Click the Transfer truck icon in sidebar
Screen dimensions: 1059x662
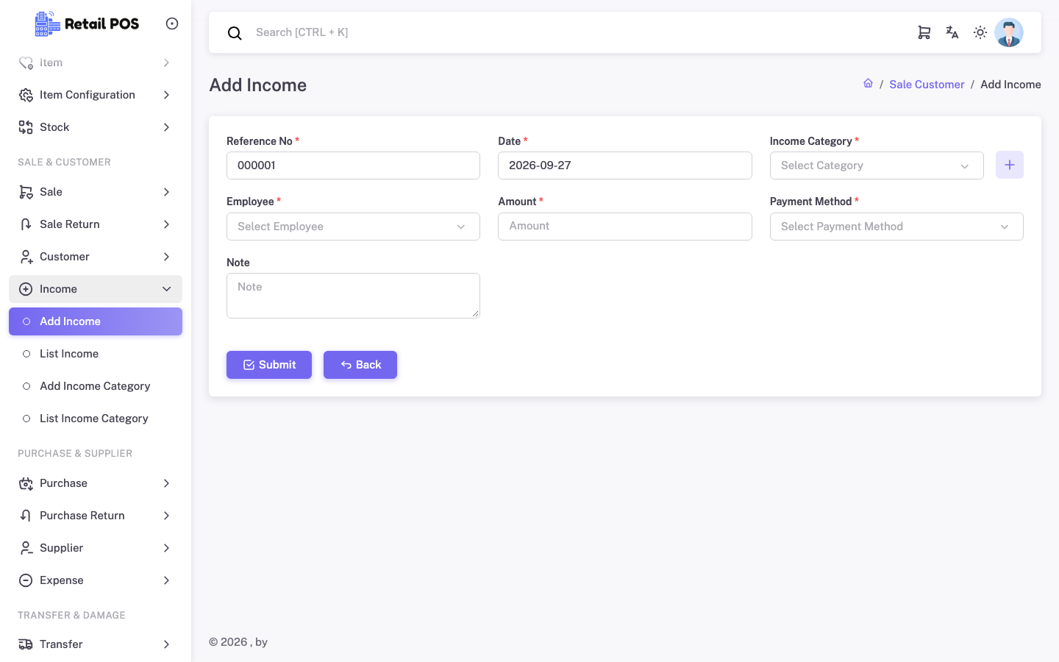pos(26,644)
